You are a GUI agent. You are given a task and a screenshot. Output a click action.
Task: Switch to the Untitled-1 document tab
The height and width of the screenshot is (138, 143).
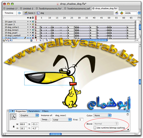pos(11,8)
